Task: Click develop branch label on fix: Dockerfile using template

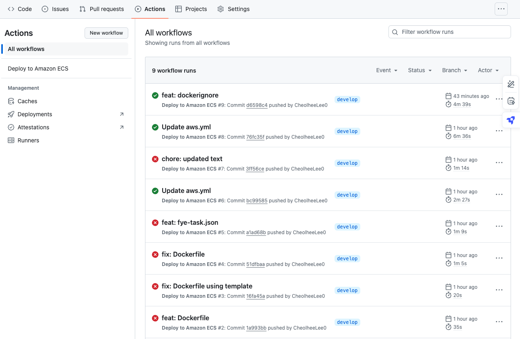Action: pyautogui.click(x=347, y=290)
